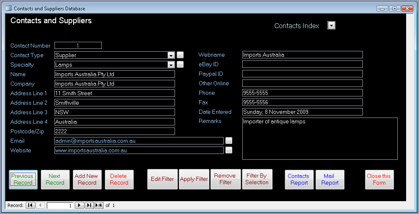Click the empty Other Online field
The width and height of the screenshot is (419, 214).
[303, 83]
